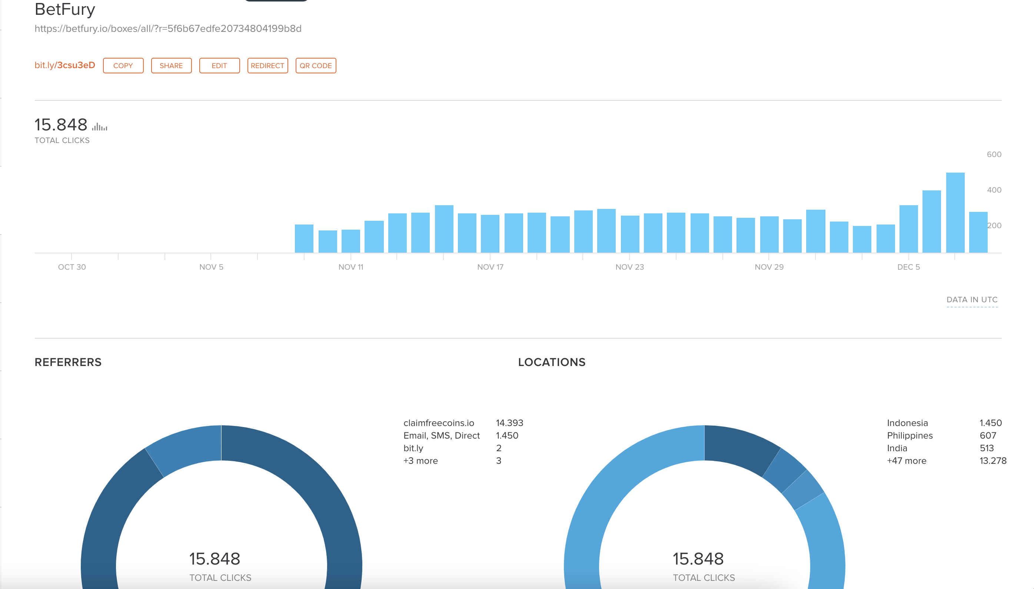Image resolution: width=1034 pixels, height=589 pixels.
Task: Click the NOV 23 axis label
Action: click(629, 267)
